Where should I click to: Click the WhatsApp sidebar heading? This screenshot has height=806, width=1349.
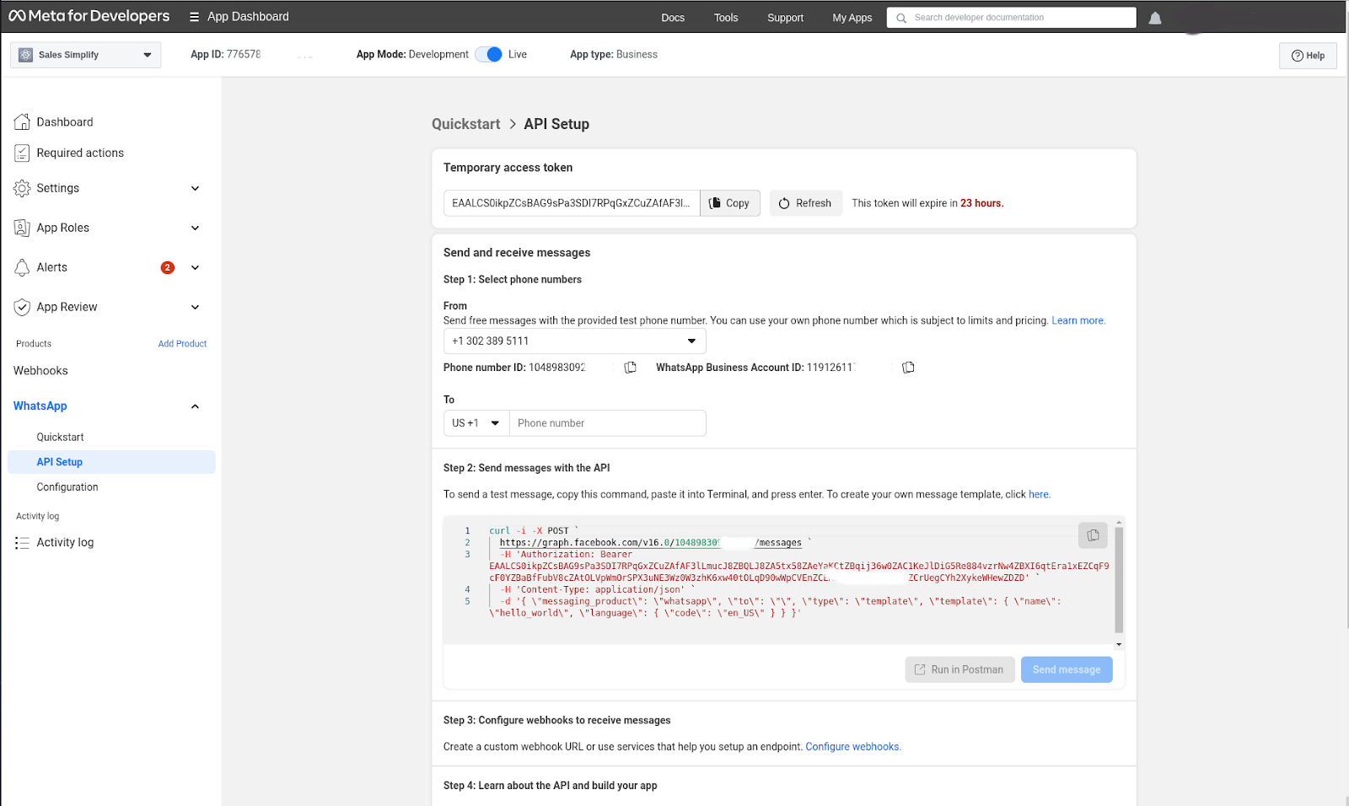40,406
